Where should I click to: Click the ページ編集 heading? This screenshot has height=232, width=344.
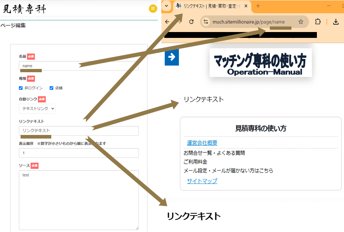pos(13,25)
